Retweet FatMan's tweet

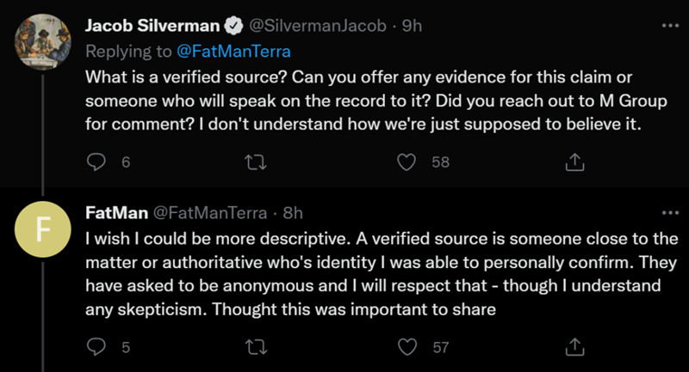pyautogui.click(x=254, y=348)
